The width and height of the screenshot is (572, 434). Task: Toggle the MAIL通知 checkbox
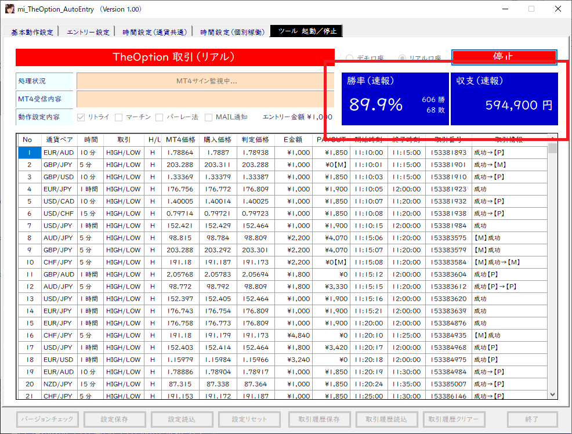click(x=209, y=117)
